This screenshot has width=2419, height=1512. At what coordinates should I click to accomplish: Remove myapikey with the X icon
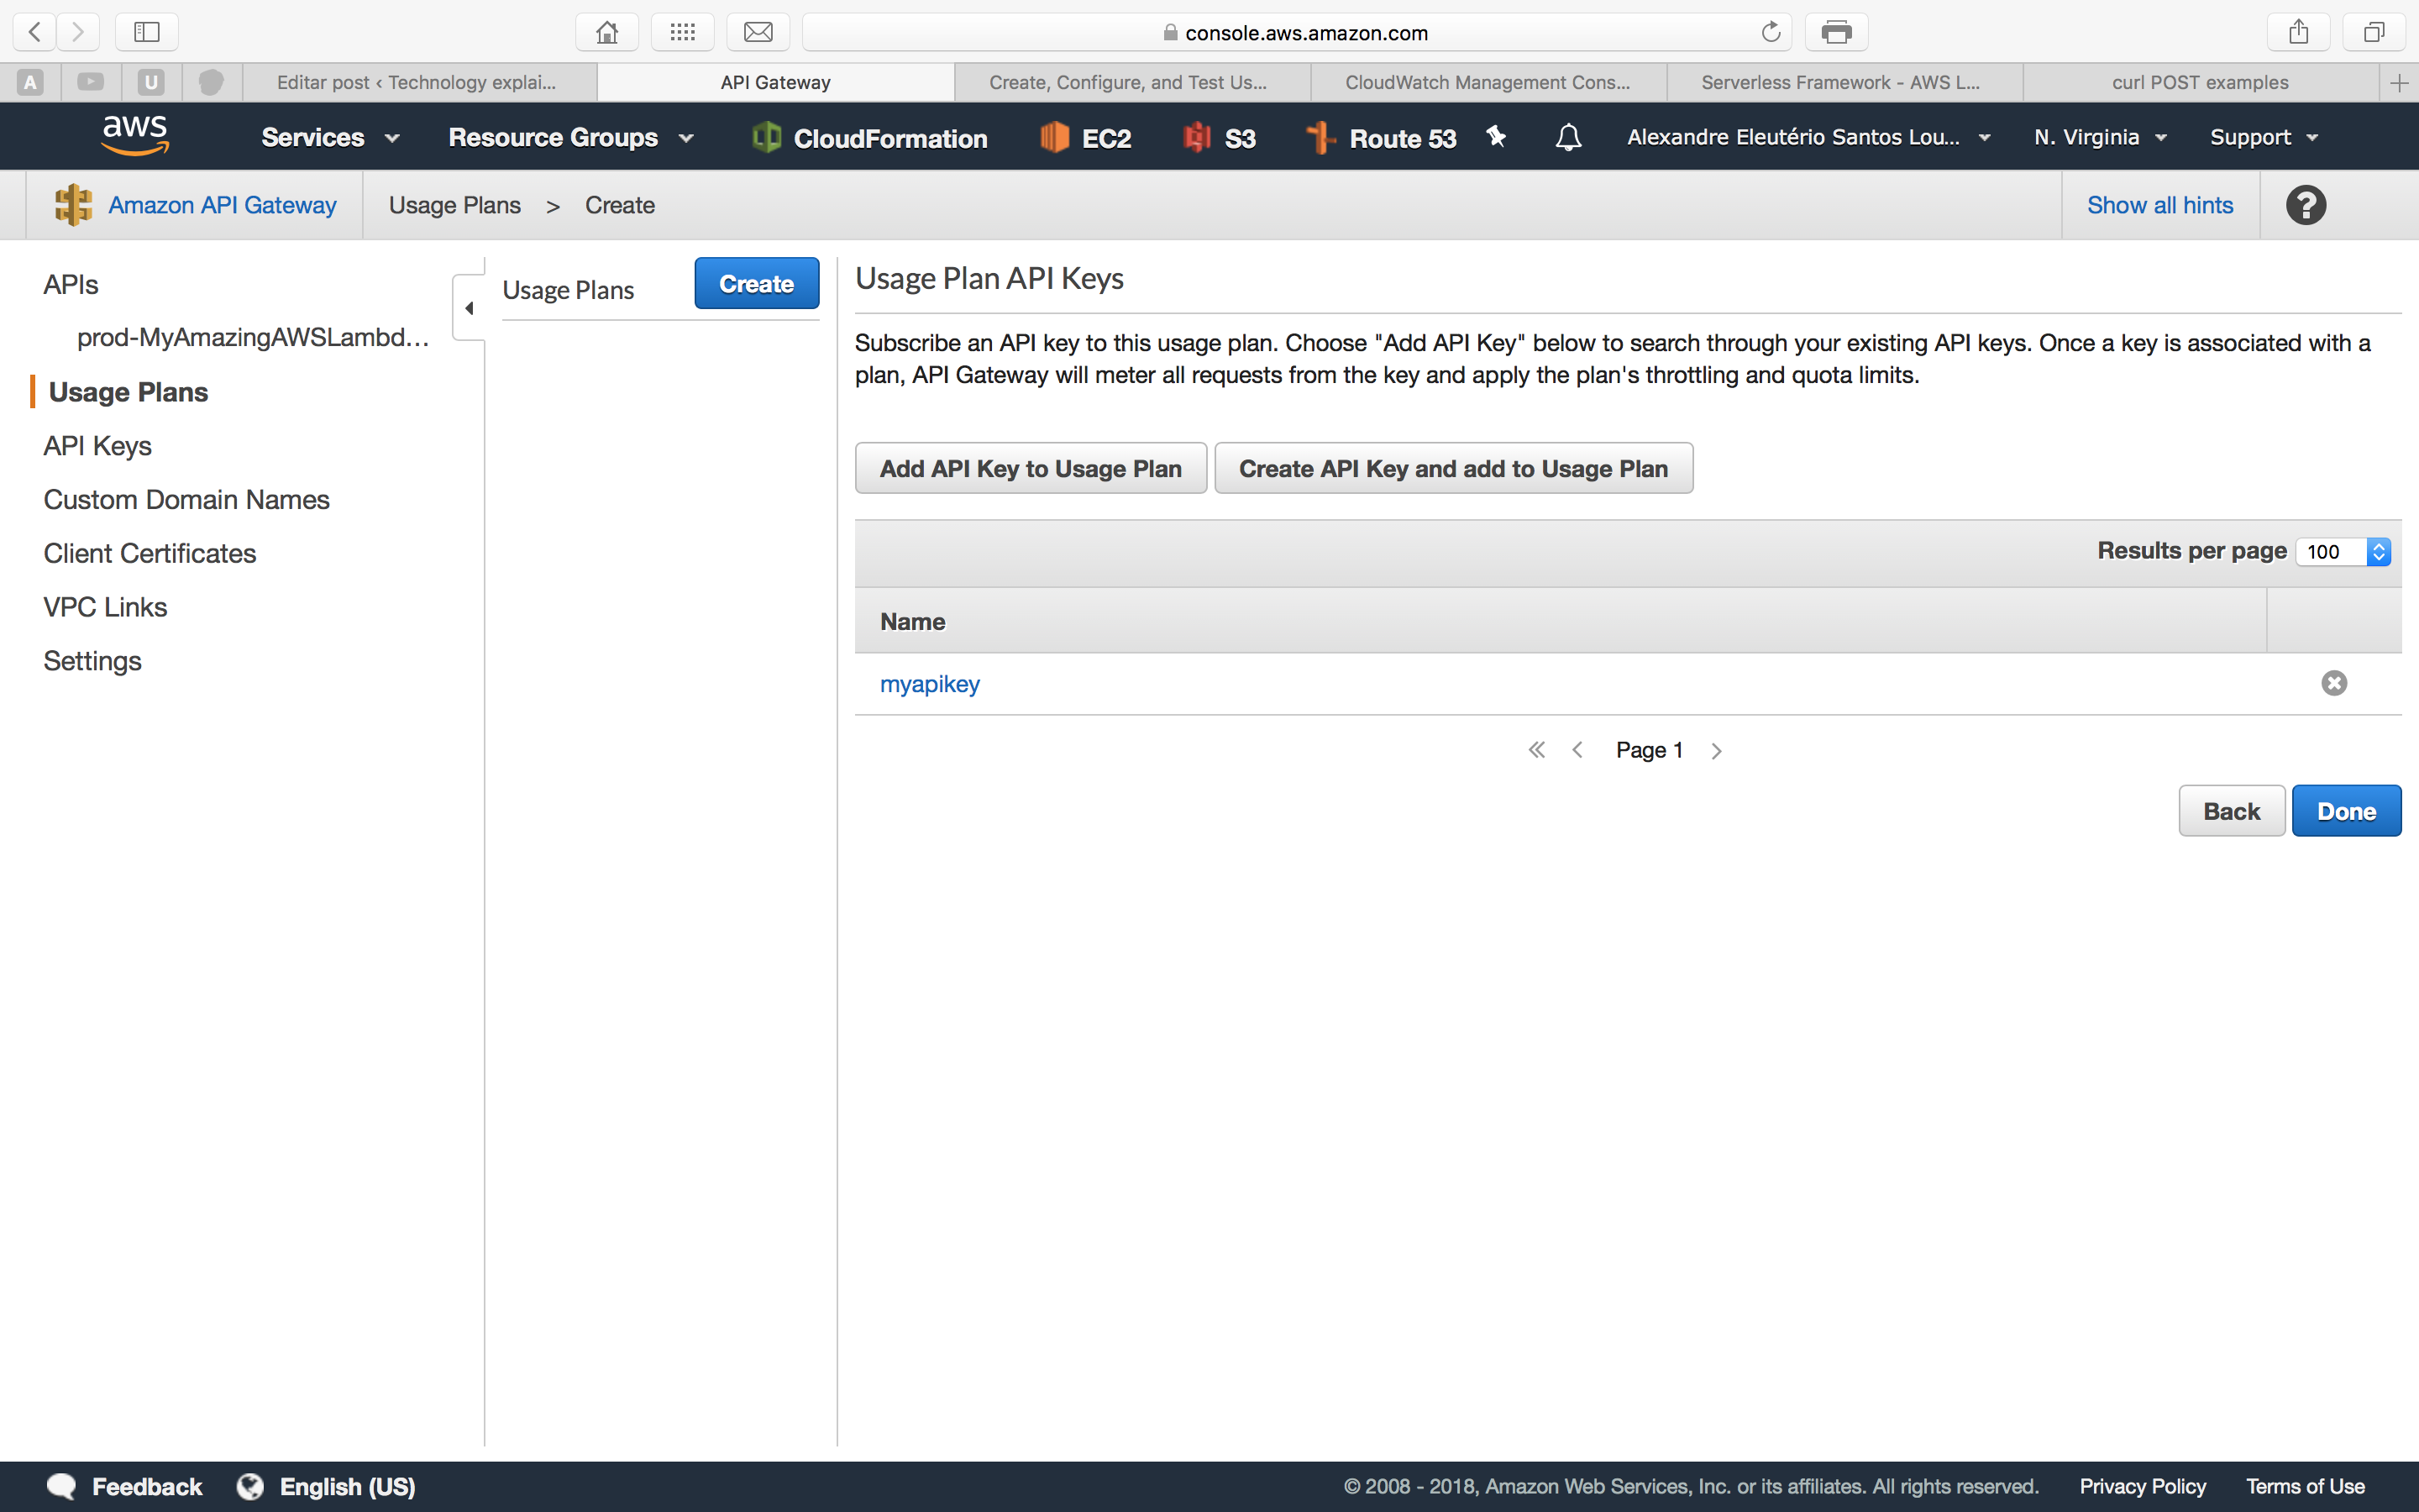(x=2333, y=683)
